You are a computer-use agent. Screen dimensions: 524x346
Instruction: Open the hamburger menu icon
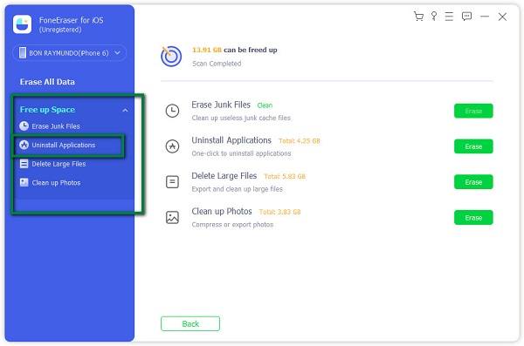(x=449, y=17)
